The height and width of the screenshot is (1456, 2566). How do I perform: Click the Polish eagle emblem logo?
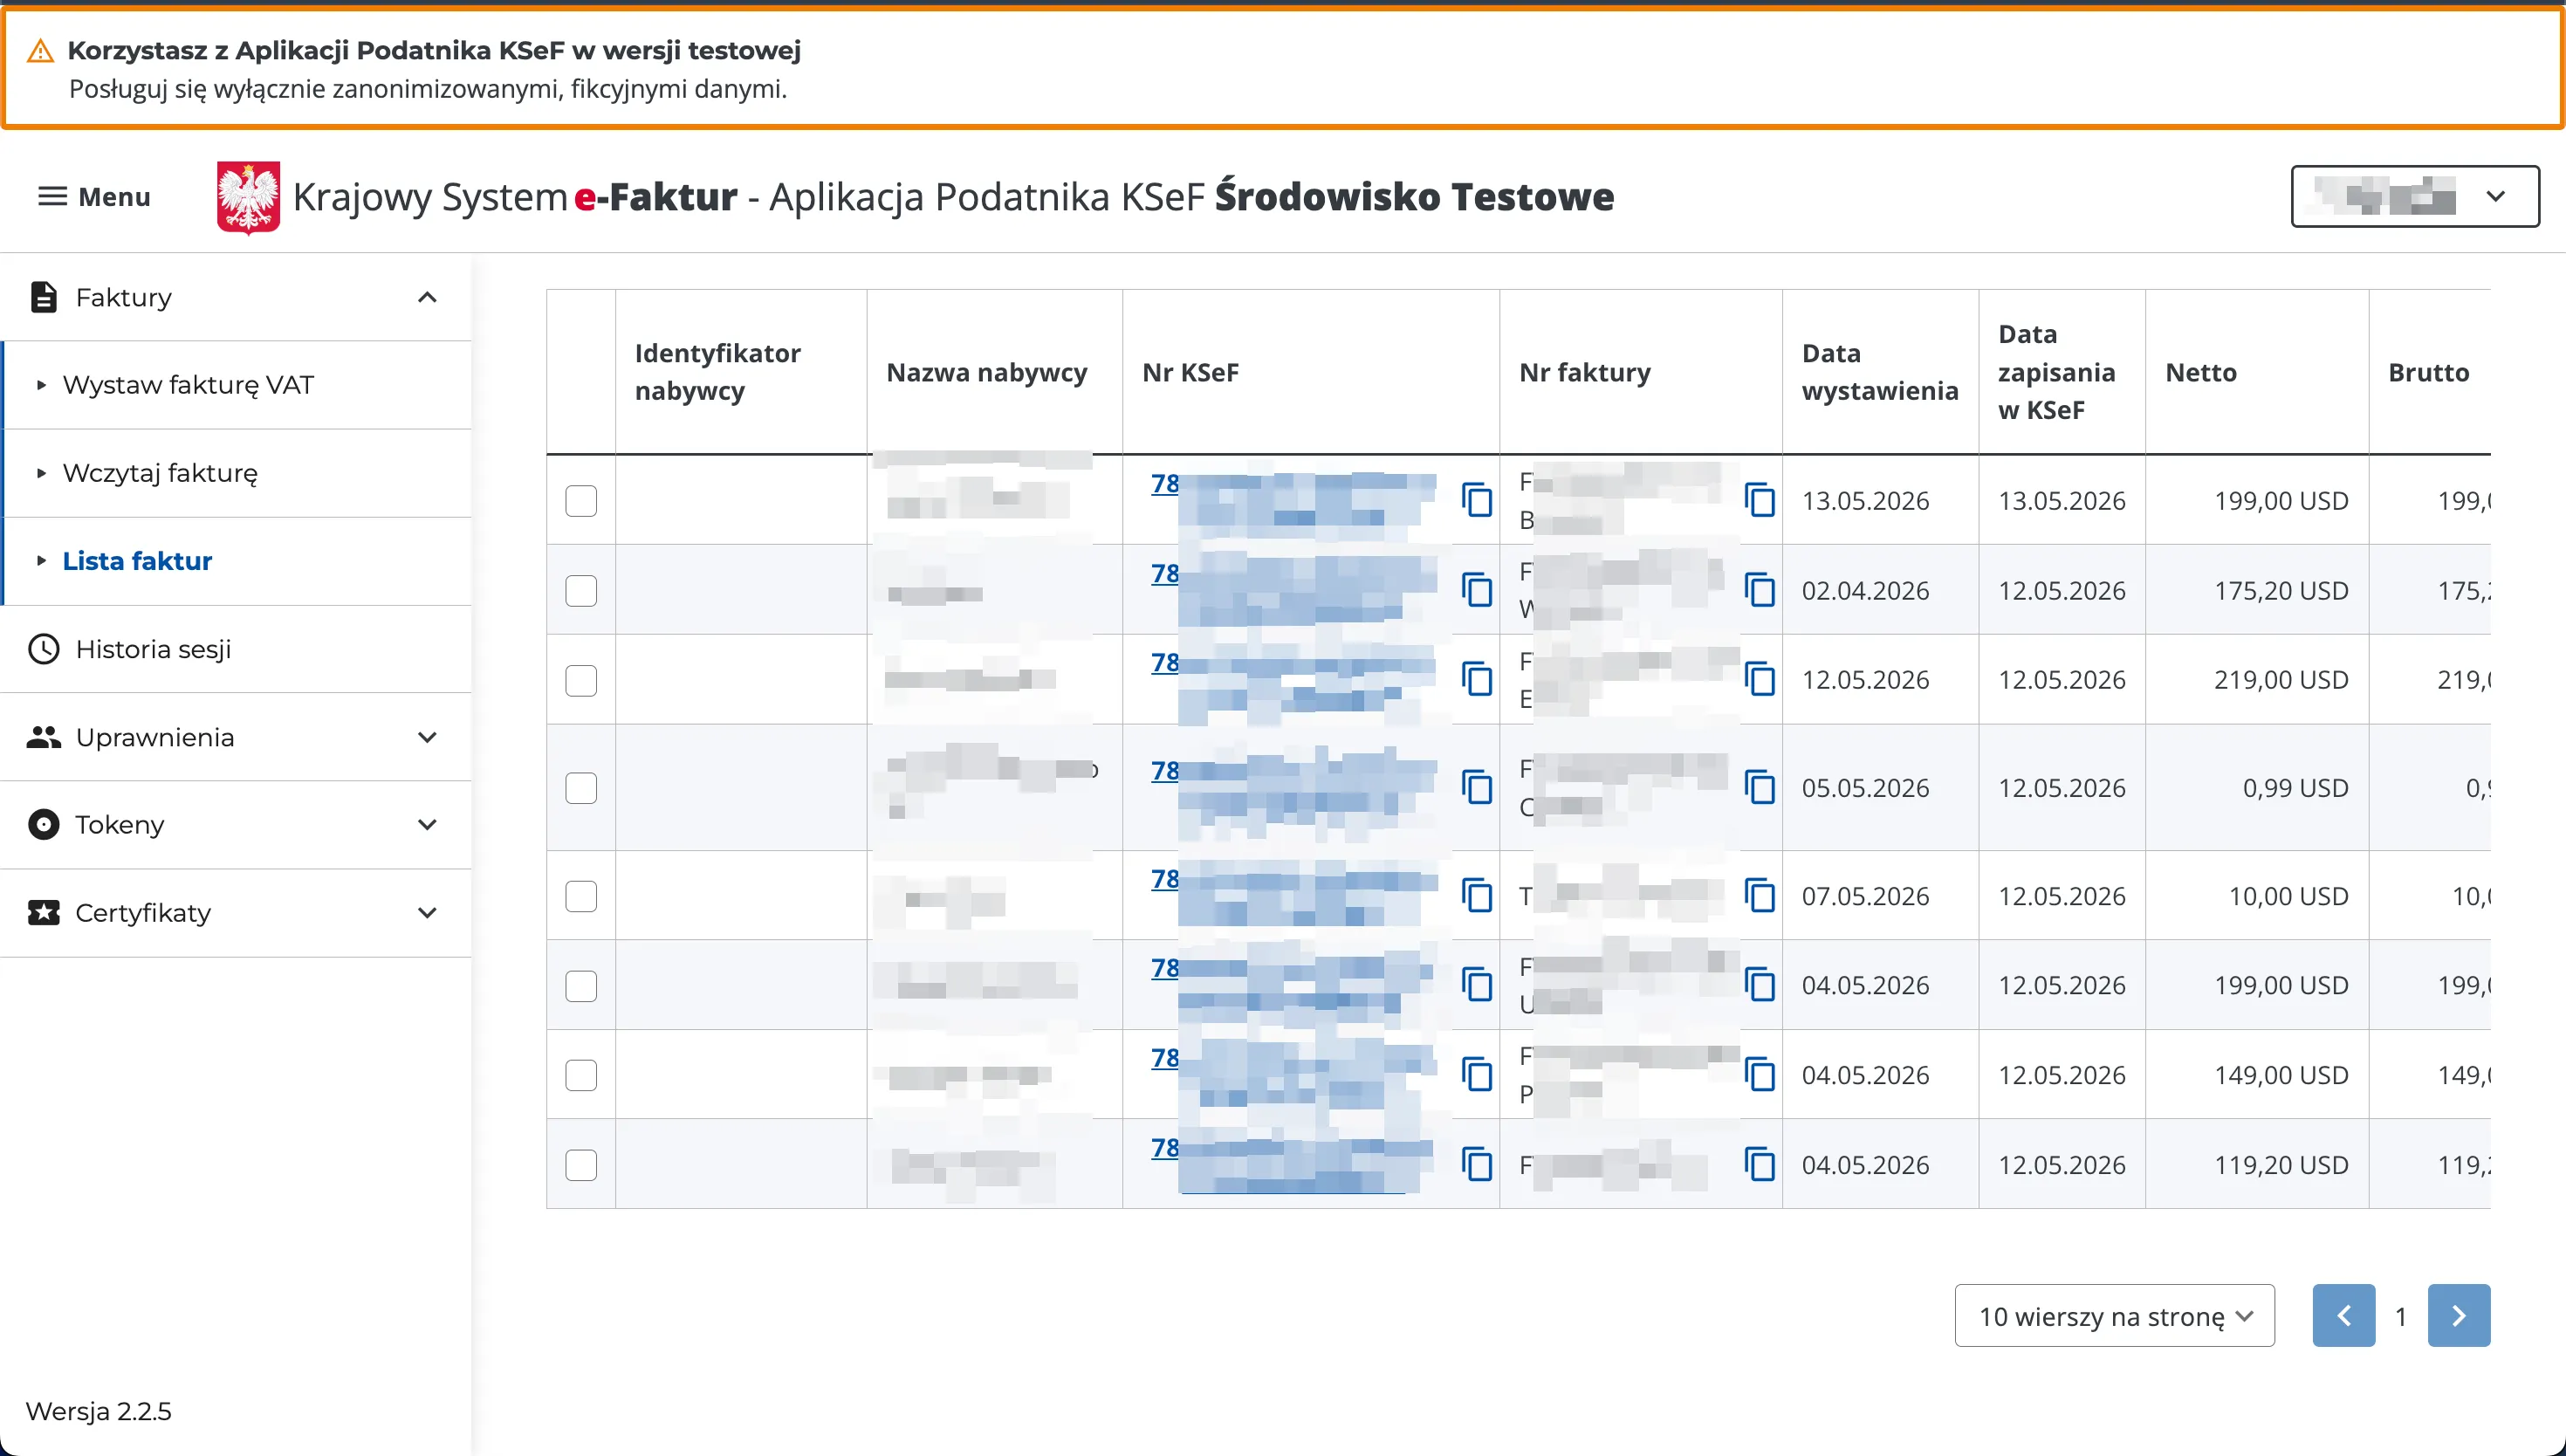pyautogui.click(x=248, y=197)
